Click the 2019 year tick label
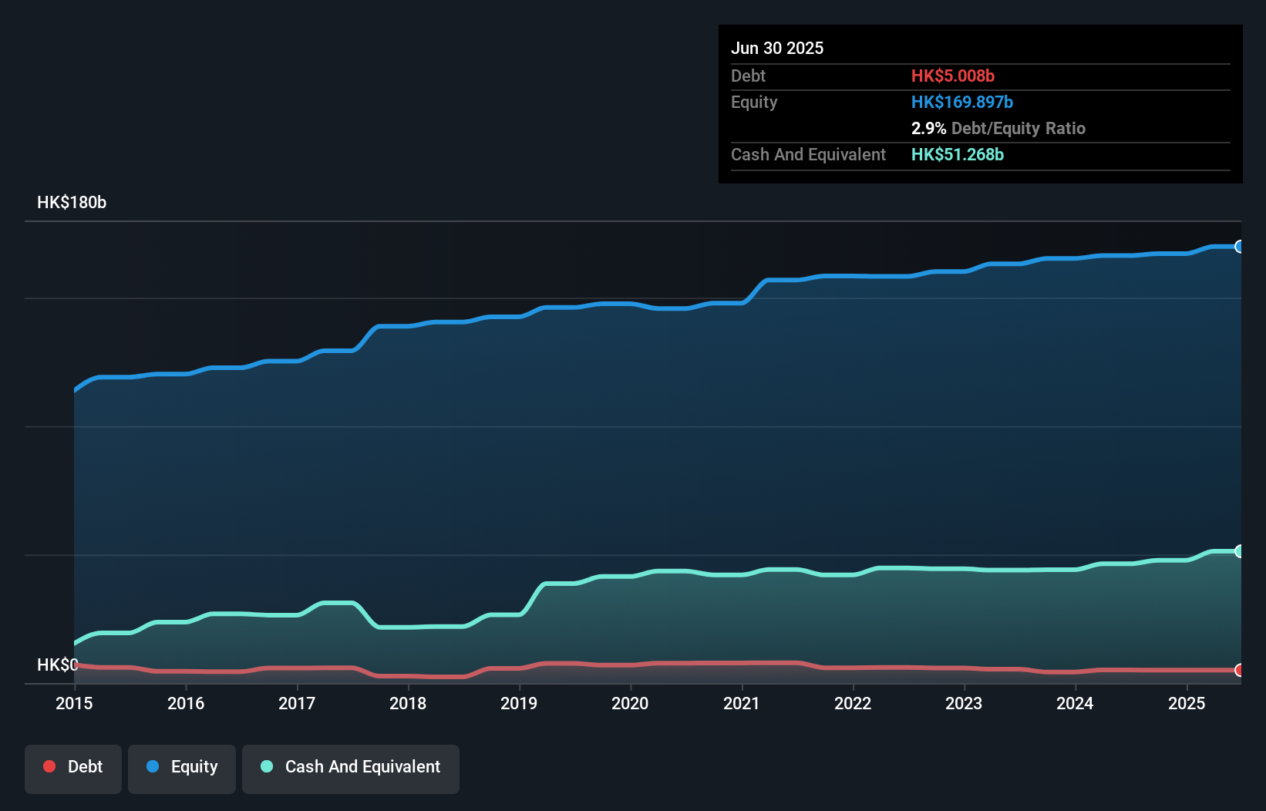The width and height of the screenshot is (1266, 811). [519, 703]
